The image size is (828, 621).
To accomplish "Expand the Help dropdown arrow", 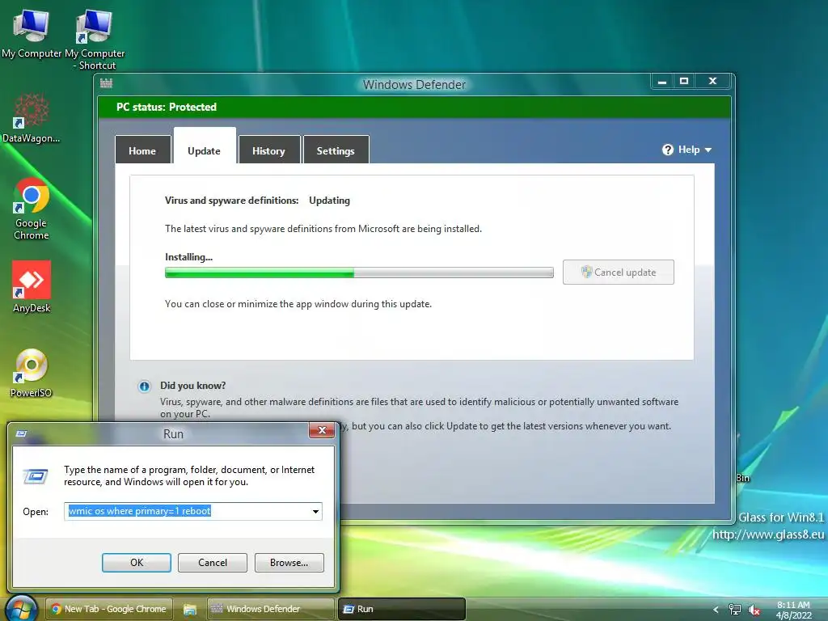I will click(x=708, y=150).
